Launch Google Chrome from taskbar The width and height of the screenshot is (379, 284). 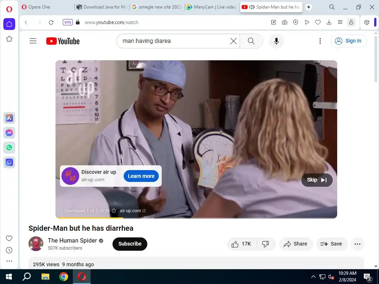pyautogui.click(x=64, y=277)
